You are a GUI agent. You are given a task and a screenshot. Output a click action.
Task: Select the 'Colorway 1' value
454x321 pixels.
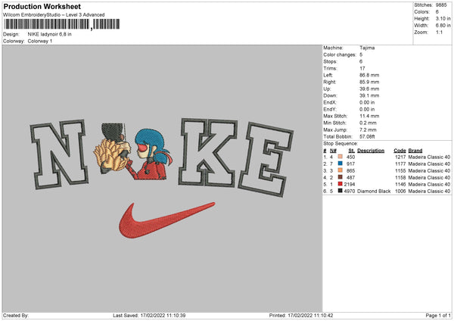(x=40, y=41)
